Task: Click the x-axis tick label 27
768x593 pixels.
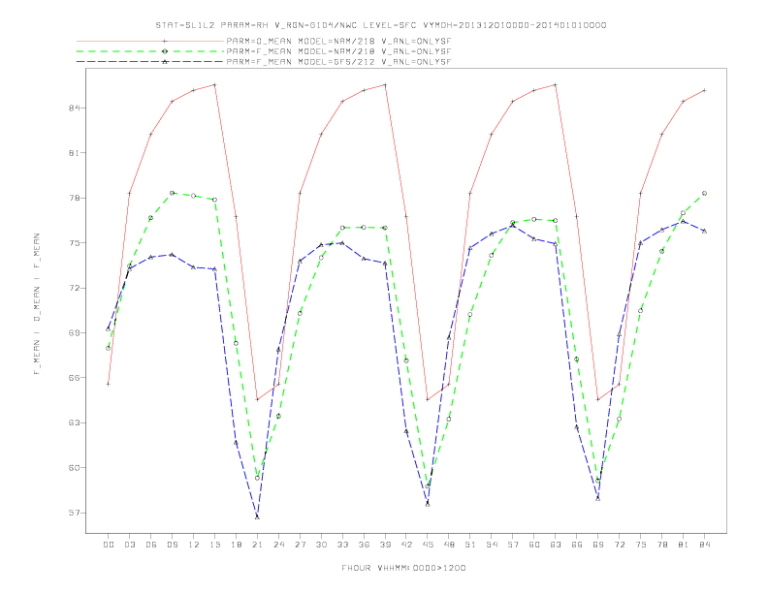Action: click(300, 545)
